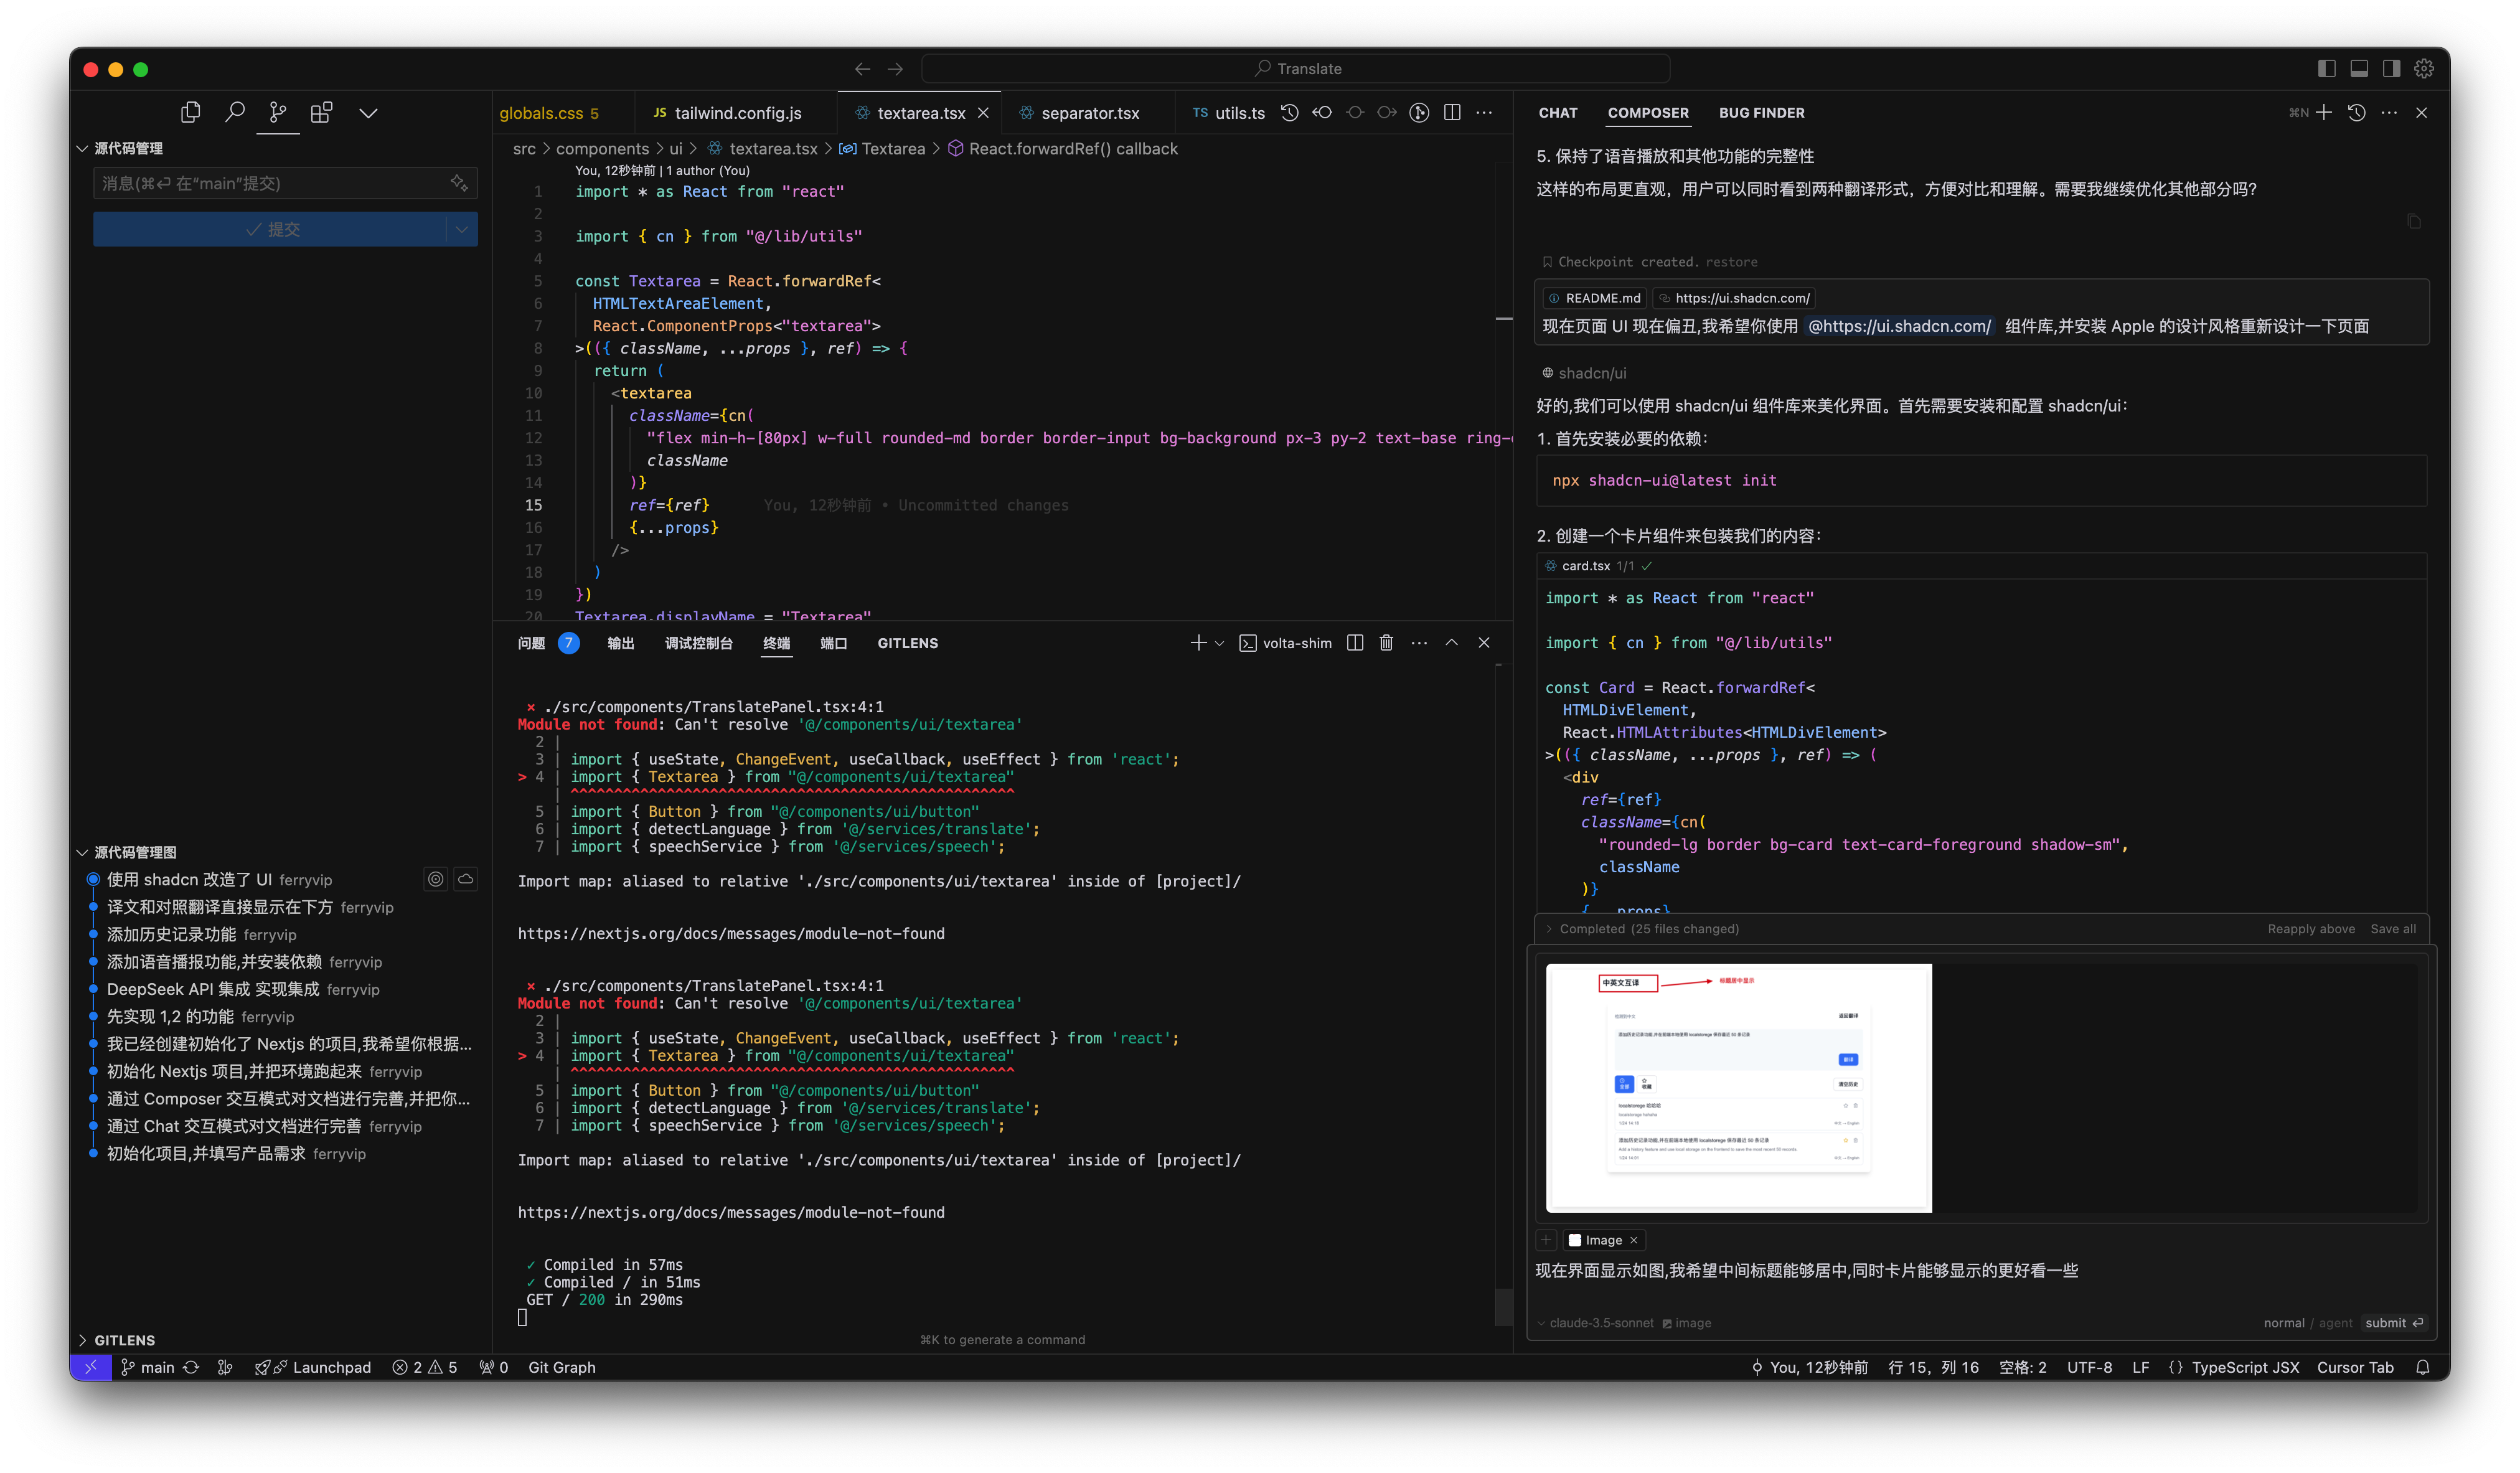Open the Explorer files icon

coord(190,112)
